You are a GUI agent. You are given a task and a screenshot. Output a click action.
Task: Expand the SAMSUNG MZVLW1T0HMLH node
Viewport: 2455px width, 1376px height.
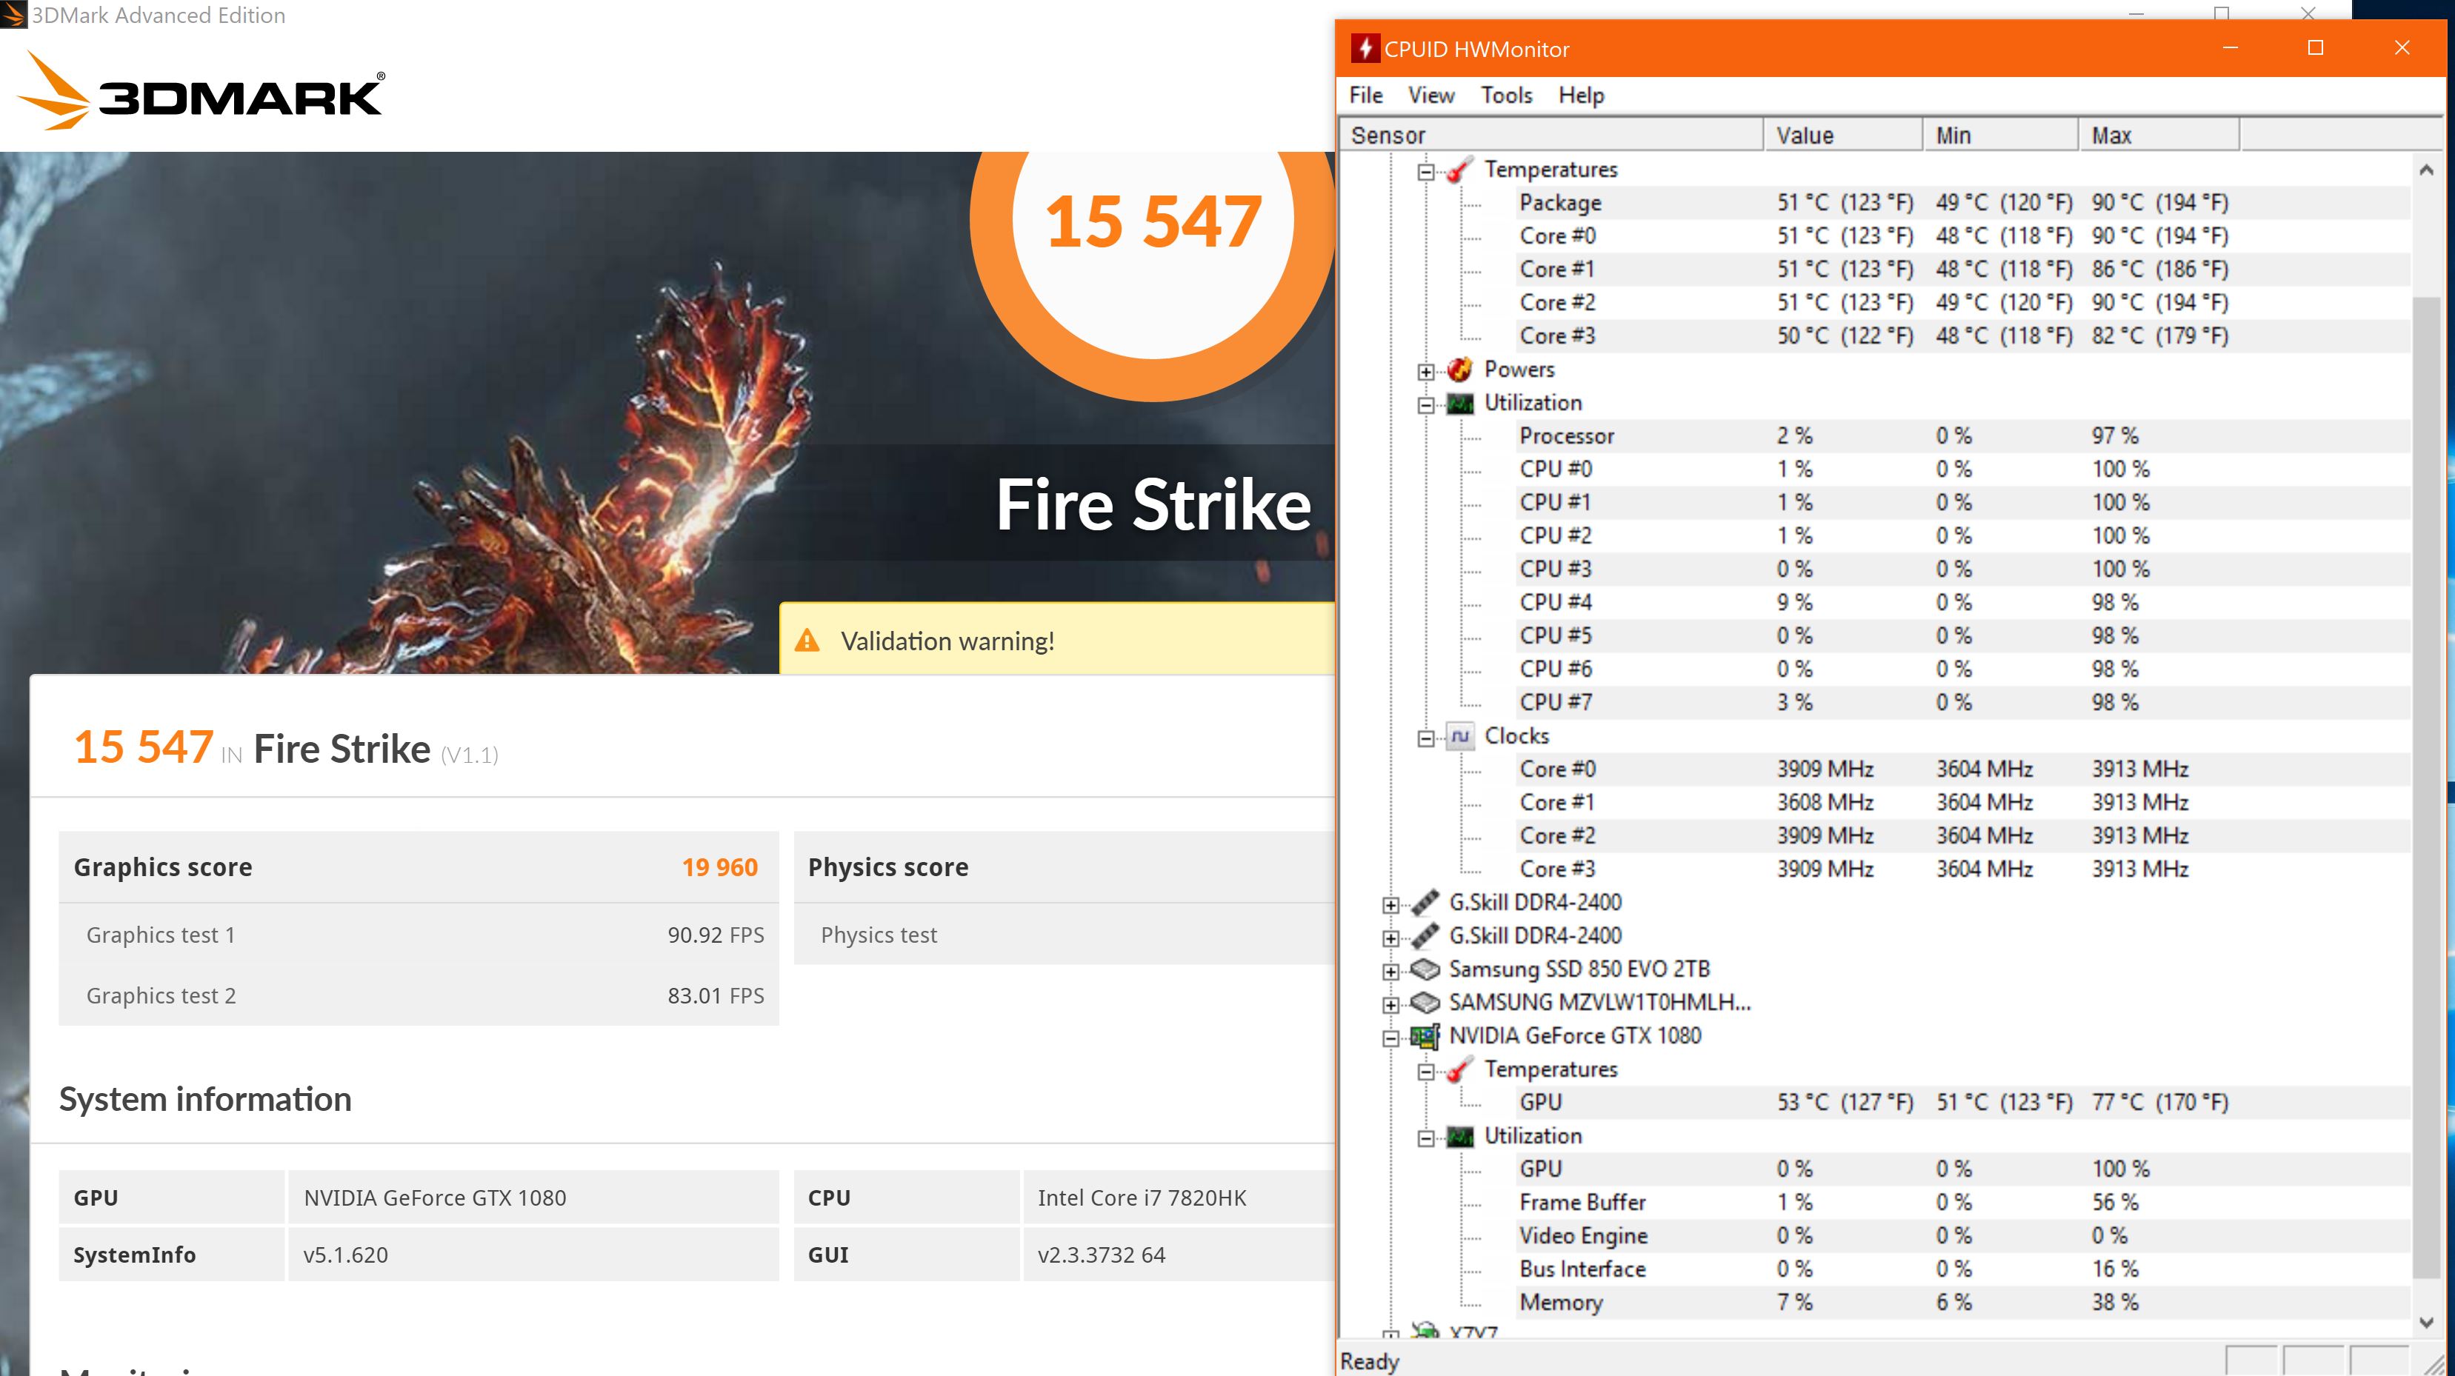1390,1005
